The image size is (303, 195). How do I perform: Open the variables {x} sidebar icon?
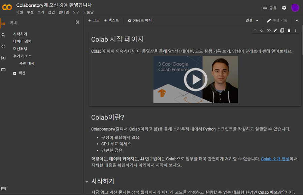(3, 58)
